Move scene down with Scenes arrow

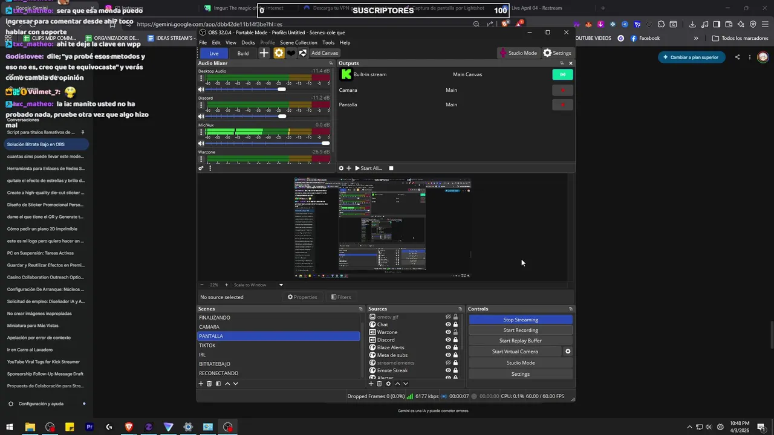(x=235, y=384)
